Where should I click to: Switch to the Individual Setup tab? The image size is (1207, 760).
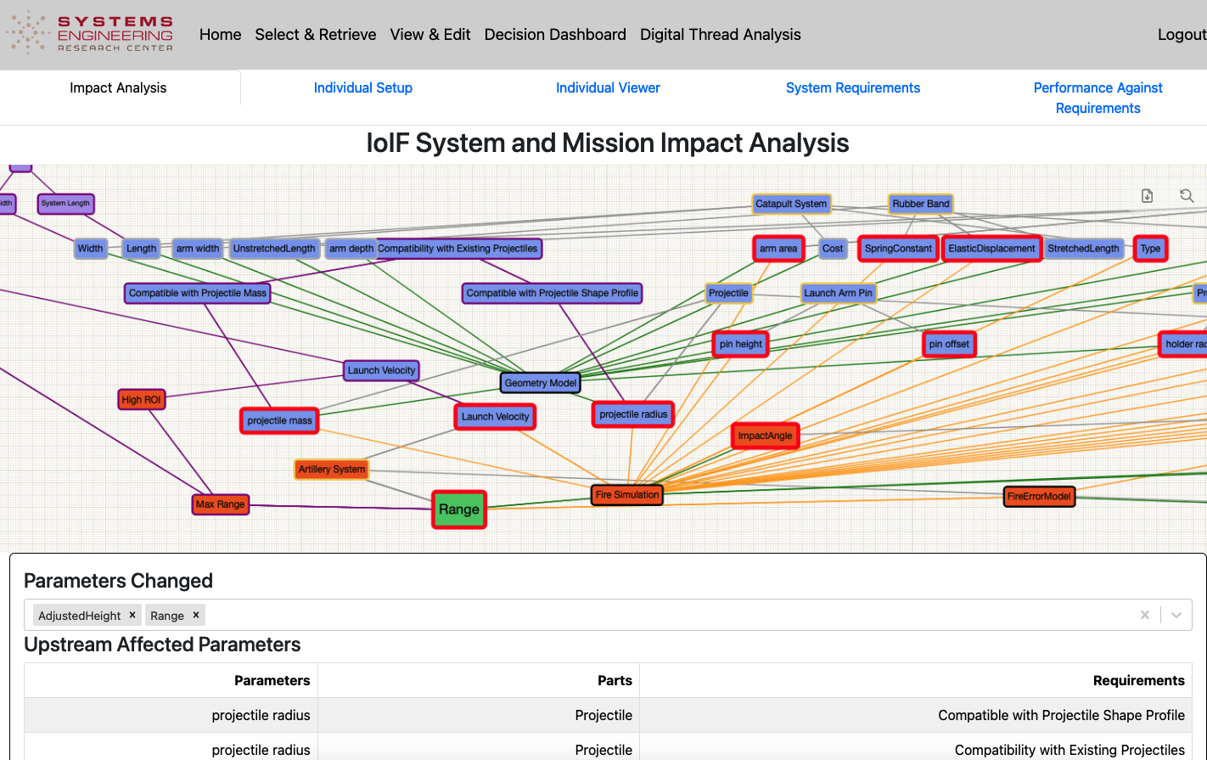362,88
